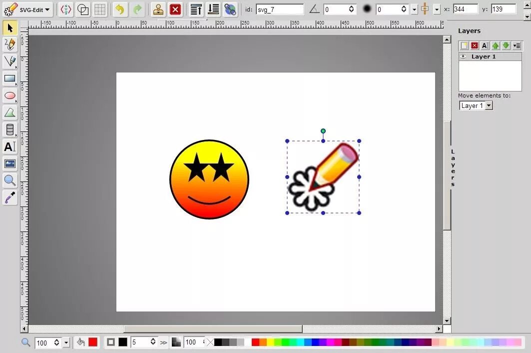Make a hyperlink from selection
Image resolution: width=531 pixels, height=353 pixels.
[230, 9]
